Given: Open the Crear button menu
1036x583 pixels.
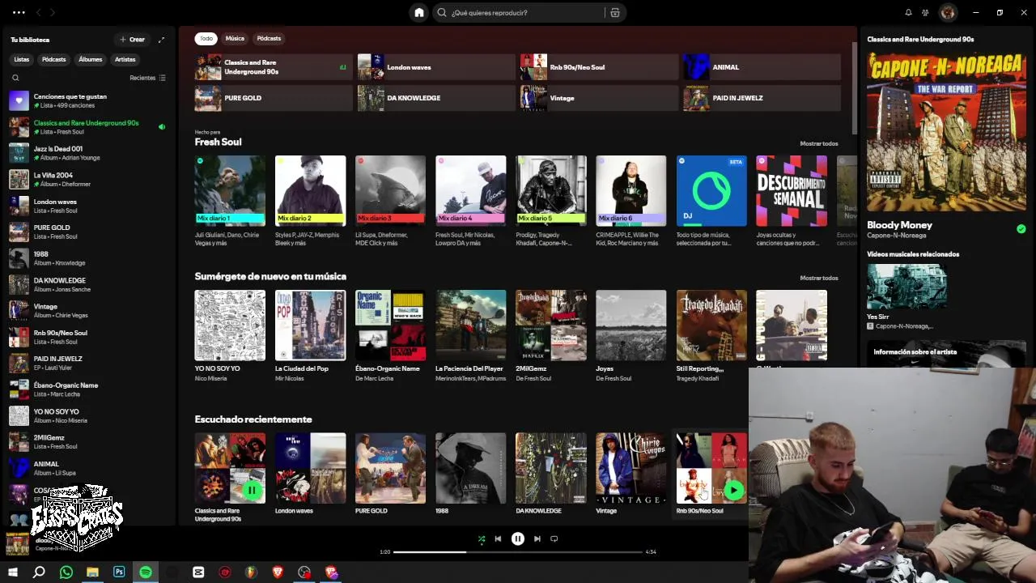Looking at the screenshot, I should coord(133,39).
